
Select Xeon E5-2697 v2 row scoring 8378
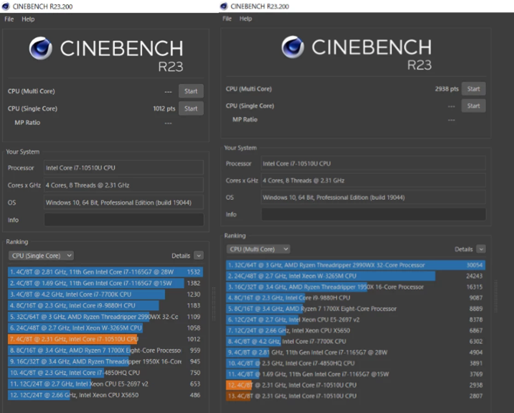[356, 320]
